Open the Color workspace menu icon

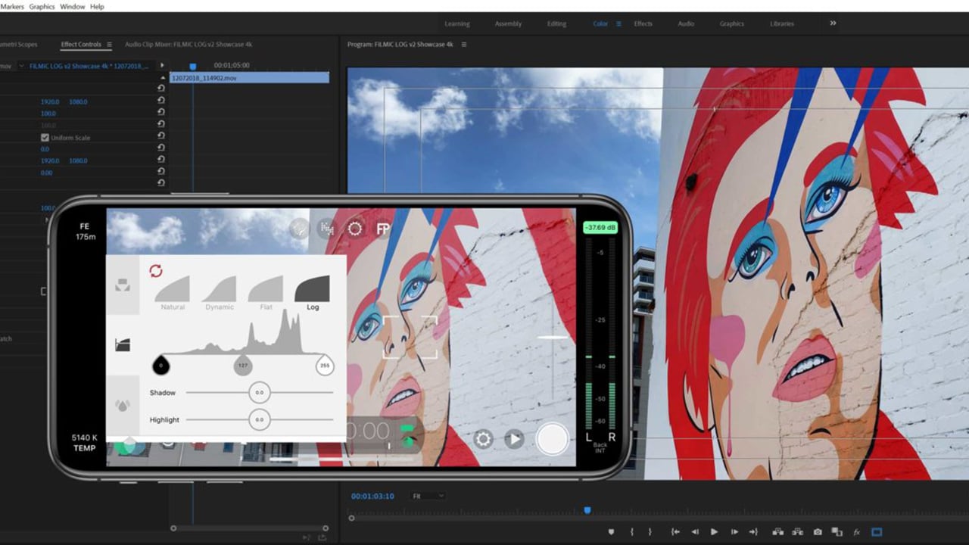point(618,23)
